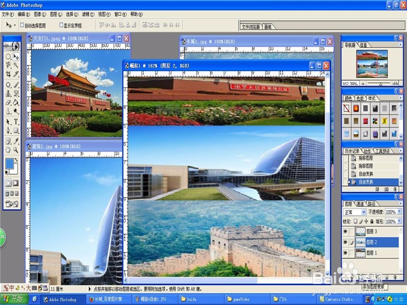Open Styles panel flyout menu arrow
407x305 pixels.
click(x=400, y=98)
